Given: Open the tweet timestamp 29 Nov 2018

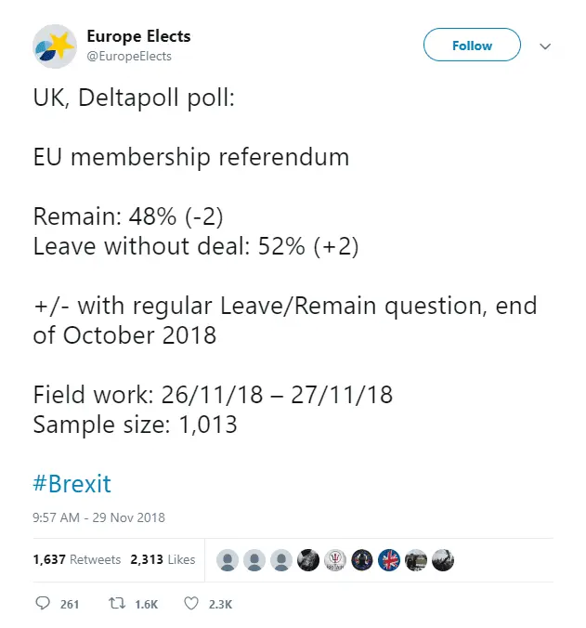Looking at the screenshot, I should 98,517.
